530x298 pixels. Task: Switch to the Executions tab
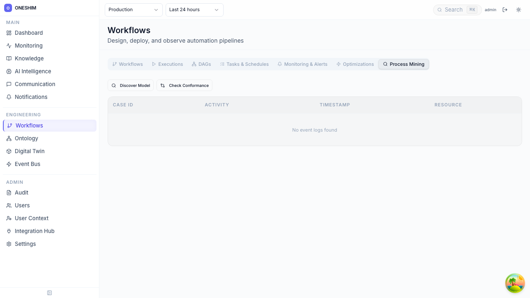click(167, 64)
